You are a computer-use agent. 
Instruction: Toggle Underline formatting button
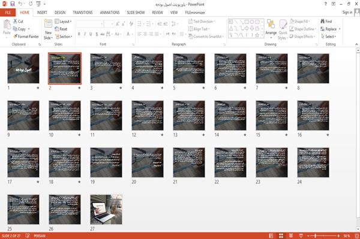91,34
